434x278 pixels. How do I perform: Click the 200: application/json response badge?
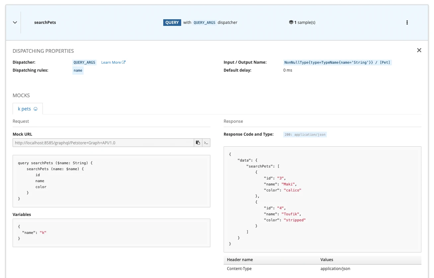pyautogui.click(x=305, y=135)
